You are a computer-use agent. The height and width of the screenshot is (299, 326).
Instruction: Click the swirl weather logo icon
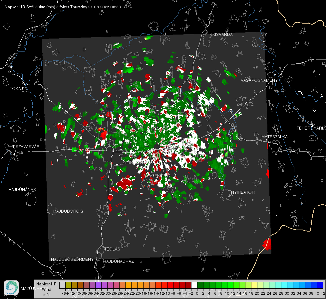point(11,288)
